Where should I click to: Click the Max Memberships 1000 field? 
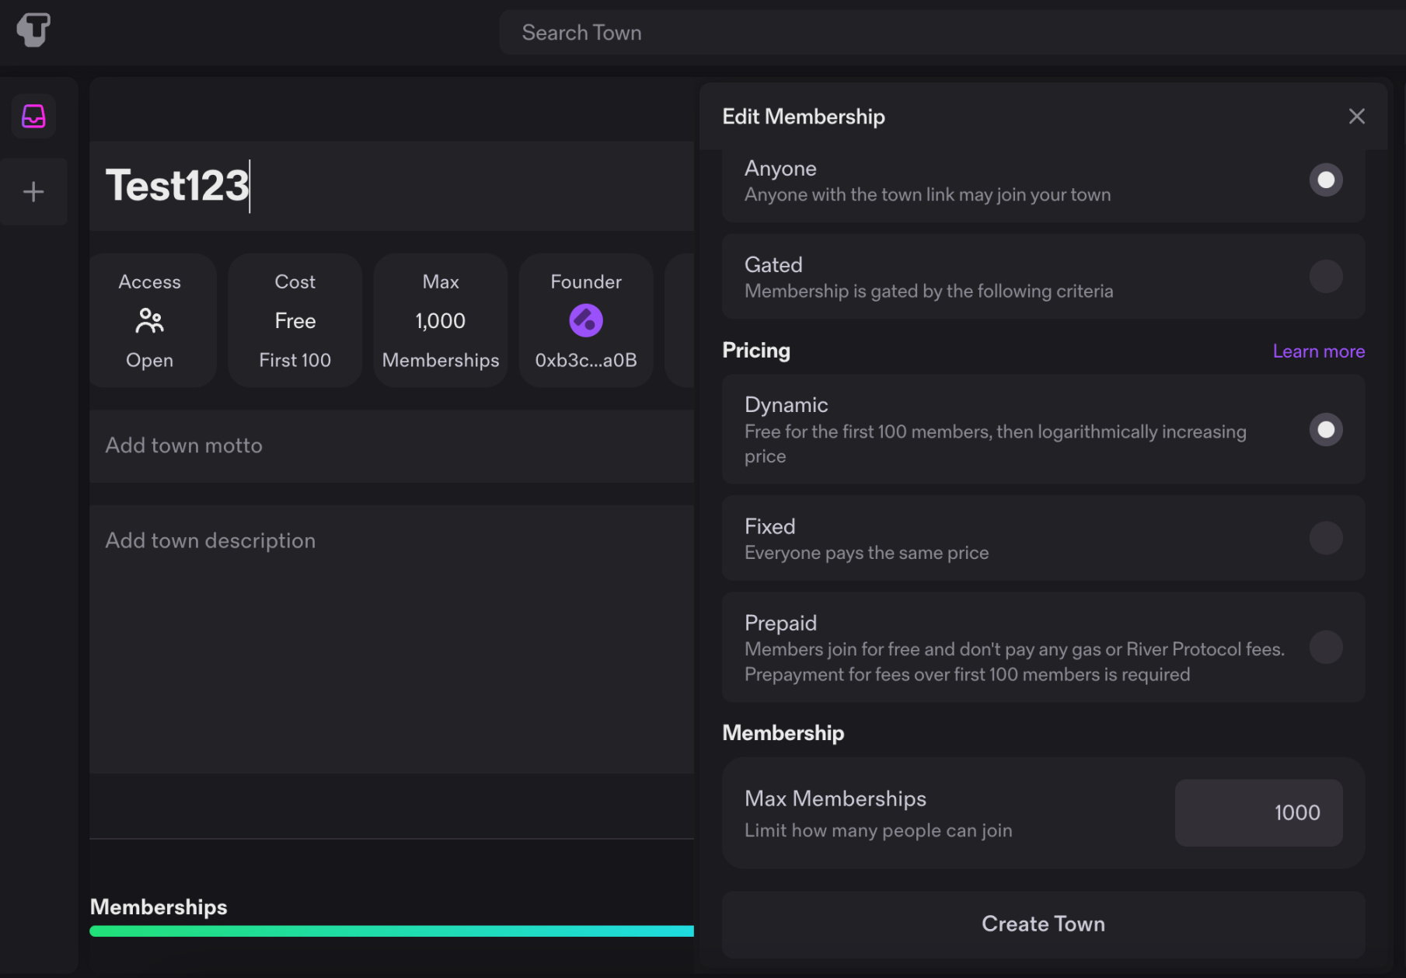(1258, 813)
